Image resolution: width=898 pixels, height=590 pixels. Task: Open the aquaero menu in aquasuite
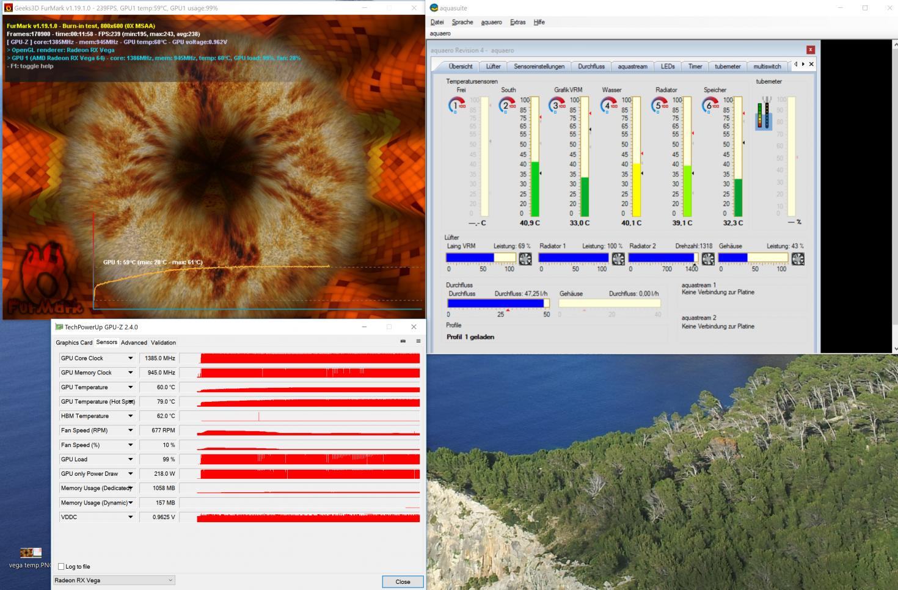click(491, 22)
